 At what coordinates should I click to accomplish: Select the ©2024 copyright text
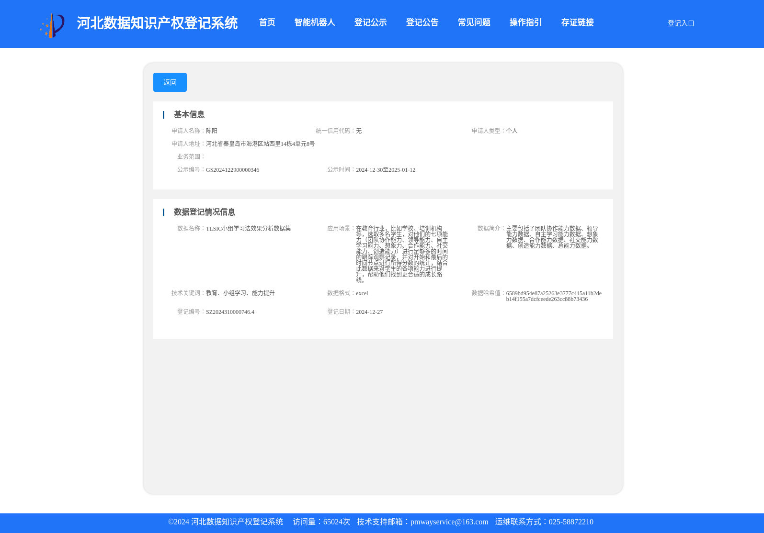point(226,522)
